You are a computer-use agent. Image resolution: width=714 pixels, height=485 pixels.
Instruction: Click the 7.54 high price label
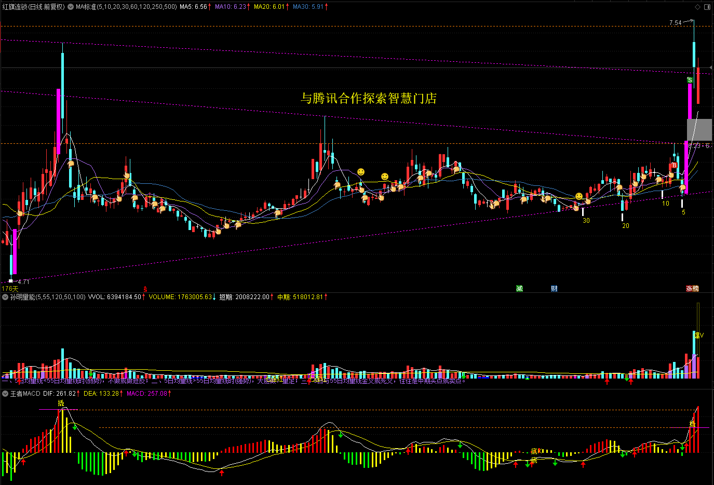[676, 23]
